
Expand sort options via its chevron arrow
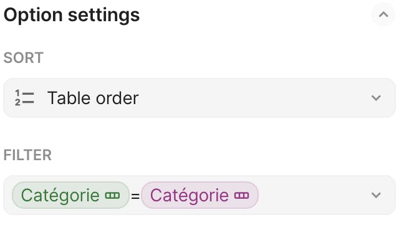tap(376, 98)
